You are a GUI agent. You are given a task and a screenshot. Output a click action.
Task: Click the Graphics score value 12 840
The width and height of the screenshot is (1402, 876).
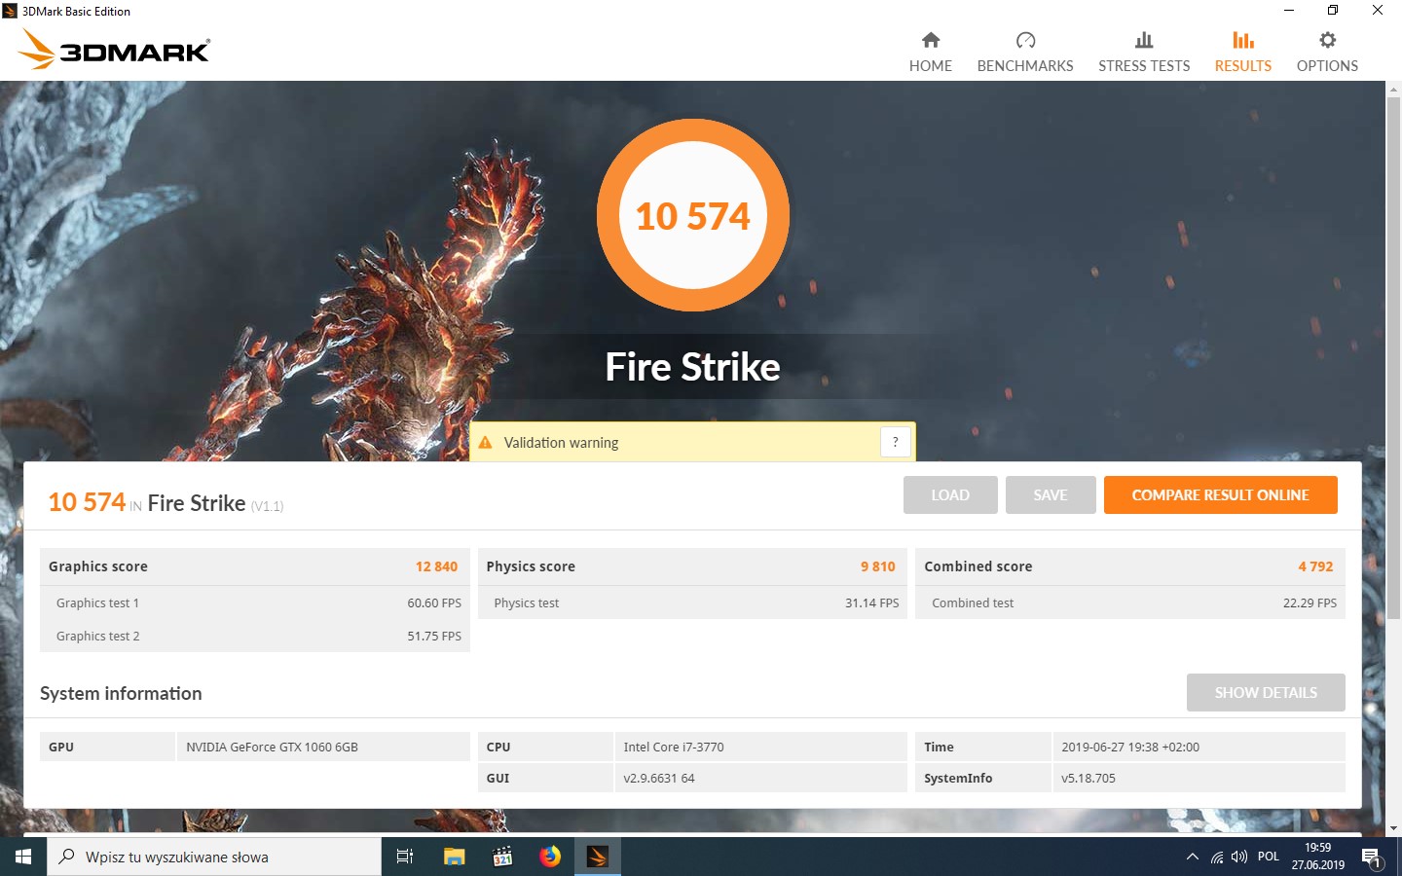(x=436, y=566)
